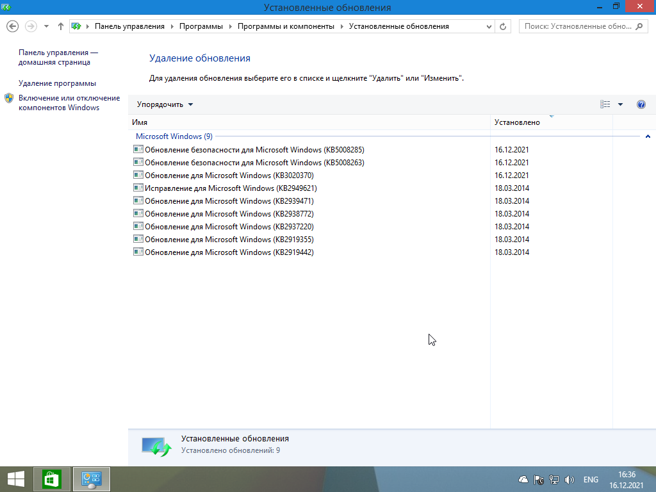Click the icon next to KB2919442

138,252
